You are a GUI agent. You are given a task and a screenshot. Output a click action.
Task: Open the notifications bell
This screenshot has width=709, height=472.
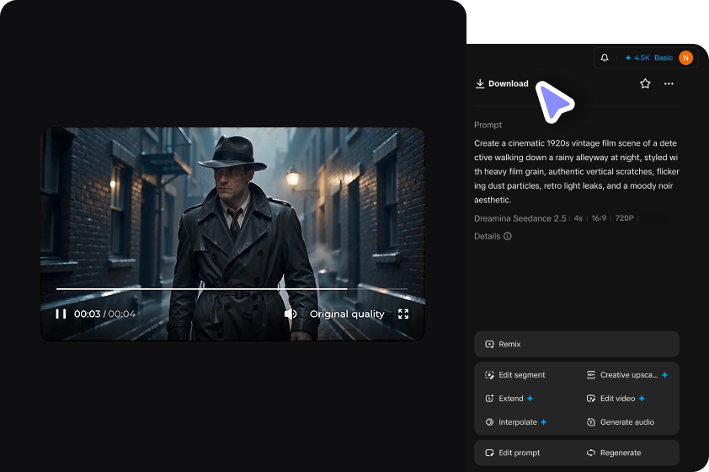(x=605, y=57)
